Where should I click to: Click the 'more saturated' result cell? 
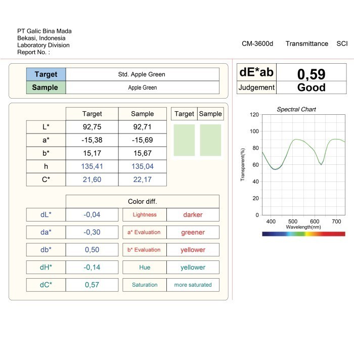pyautogui.click(x=193, y=285)
